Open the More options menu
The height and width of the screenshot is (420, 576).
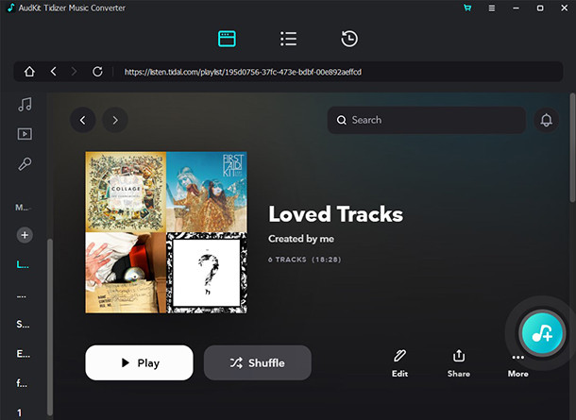(x=518, y=365)
